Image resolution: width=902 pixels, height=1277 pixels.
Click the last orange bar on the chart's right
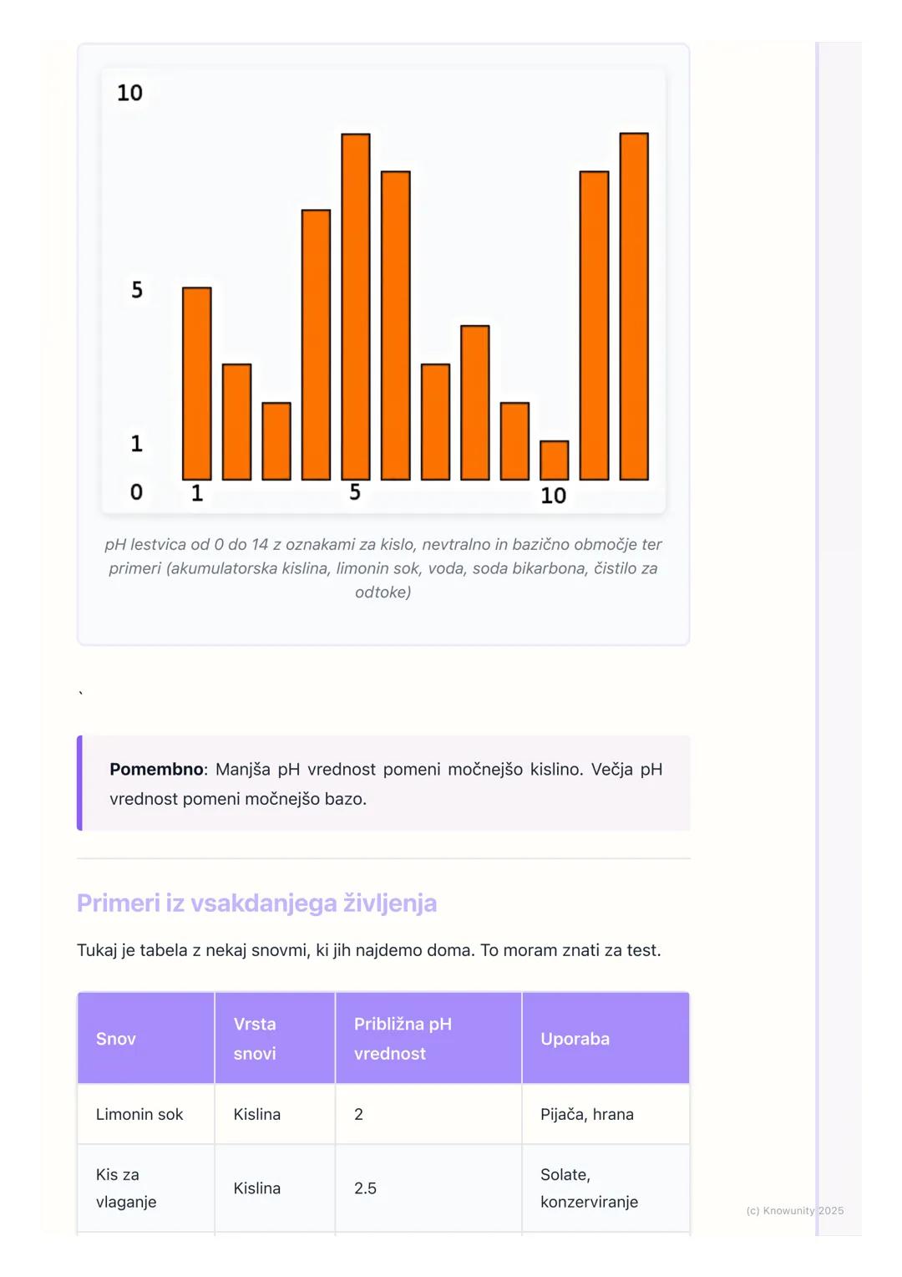point(634,307)
